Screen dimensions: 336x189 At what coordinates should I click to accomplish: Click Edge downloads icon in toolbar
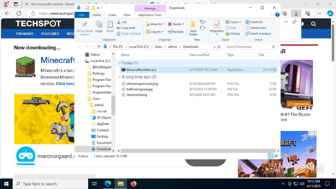coord(296,13)
